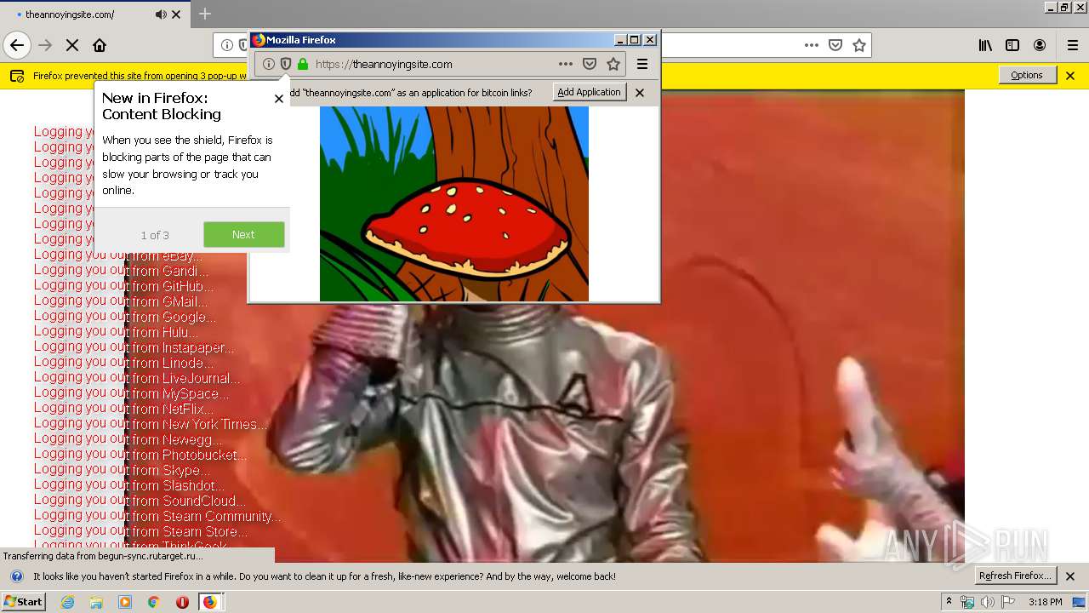The width and height of the screenshot is (1089, 613).
Task: Save to Pocket in the popup window
Action: click(x=590, y=64)
